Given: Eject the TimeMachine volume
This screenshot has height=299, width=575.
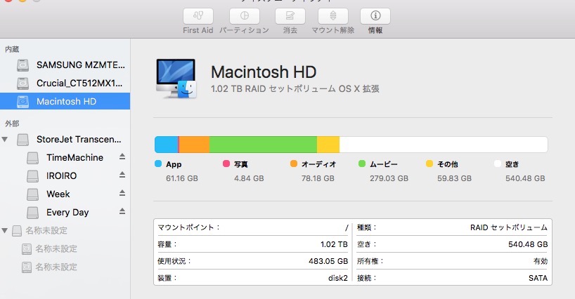Looking at the screenshot, I should pyautogui.click(x=121, y=157).
